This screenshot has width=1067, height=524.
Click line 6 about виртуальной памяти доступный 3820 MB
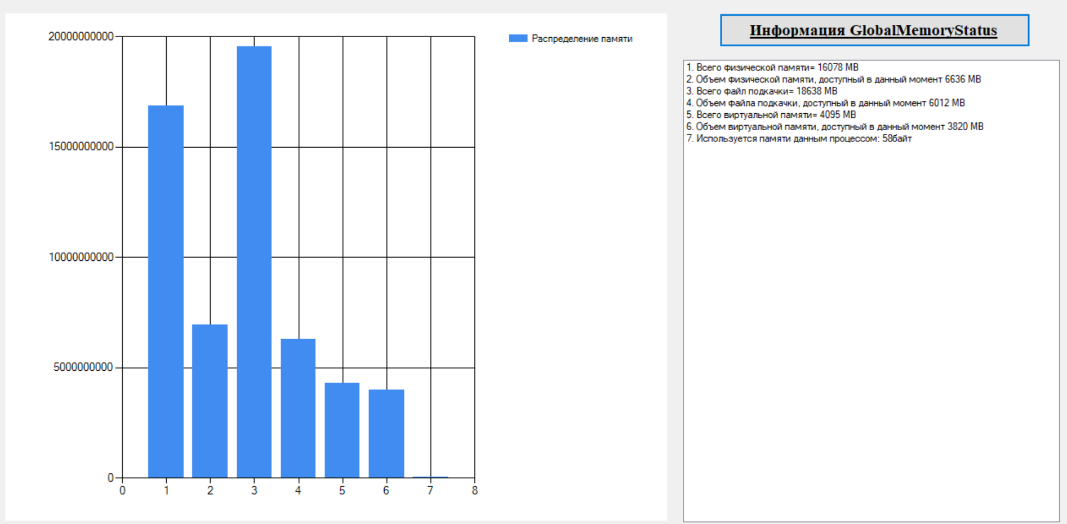(835, 127)
